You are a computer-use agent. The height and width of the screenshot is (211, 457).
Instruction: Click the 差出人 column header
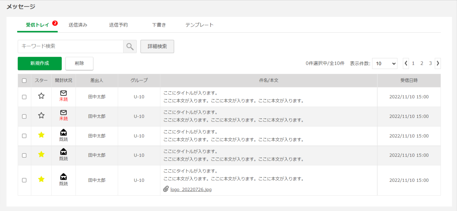pos(97,81)
